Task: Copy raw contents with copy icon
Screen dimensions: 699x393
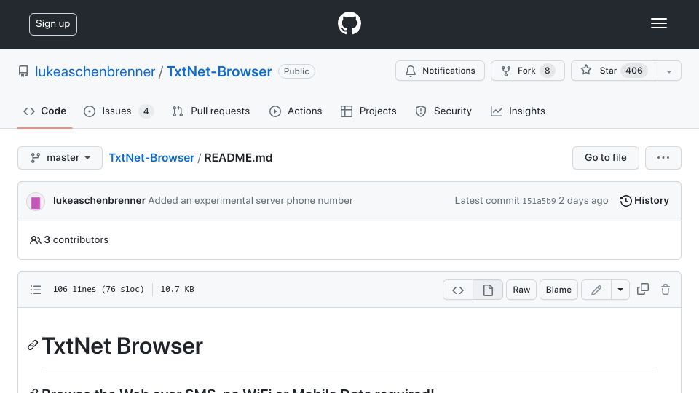Action: [643, 289]
